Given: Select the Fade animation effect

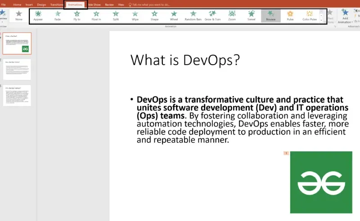Looking at the screenshot, I should coord(58,16).
